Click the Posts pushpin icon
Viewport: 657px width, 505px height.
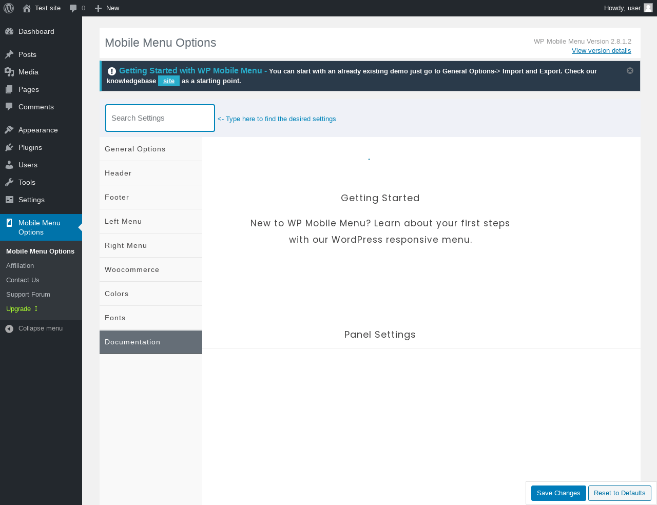coord(9,54)
